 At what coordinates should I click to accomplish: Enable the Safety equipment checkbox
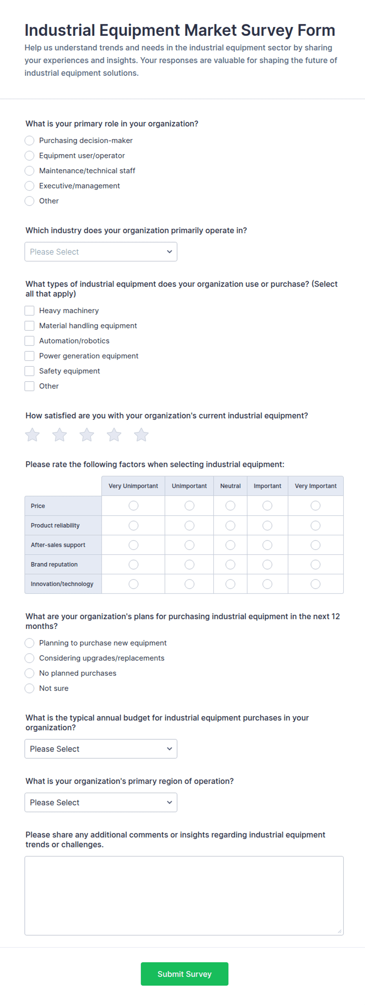[x=29, y=371]
